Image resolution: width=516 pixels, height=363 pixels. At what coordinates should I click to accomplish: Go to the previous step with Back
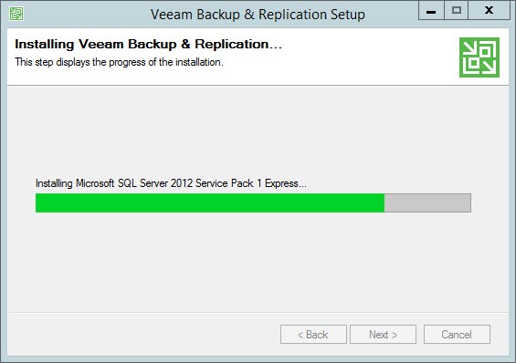tap(313, 335)
